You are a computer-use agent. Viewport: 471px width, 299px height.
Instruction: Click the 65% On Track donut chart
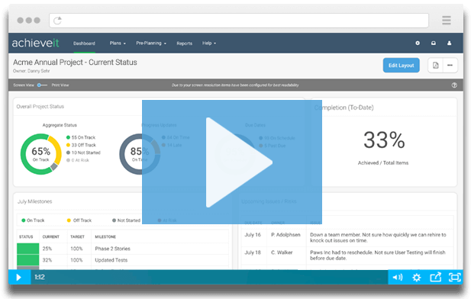click(41, 154)
